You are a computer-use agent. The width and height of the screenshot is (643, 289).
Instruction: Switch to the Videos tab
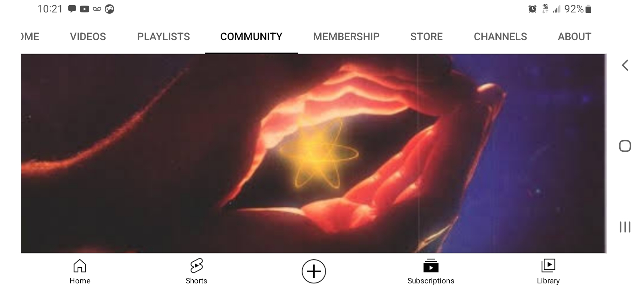[x=88, y=37]
